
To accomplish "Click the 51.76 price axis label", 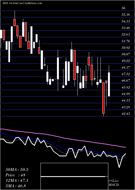I will (x=126, y=41).
